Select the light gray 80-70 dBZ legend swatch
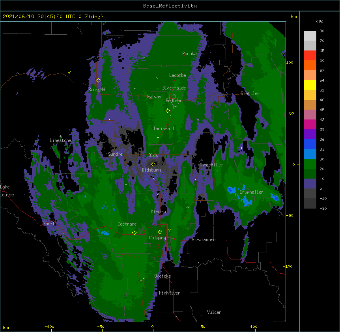340x332 pixels. (310, 36)
